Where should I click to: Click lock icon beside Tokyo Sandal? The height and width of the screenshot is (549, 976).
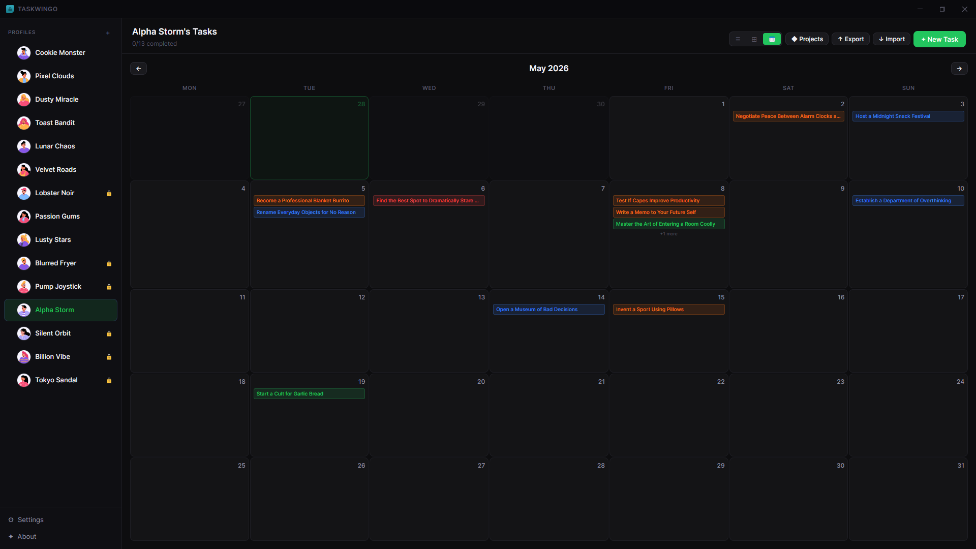point(109,380)
